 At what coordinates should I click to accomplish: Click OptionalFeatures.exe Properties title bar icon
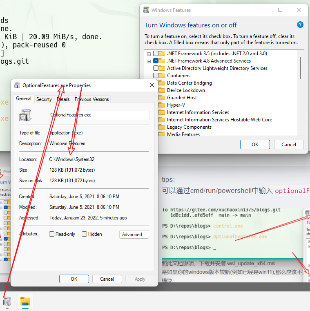point(17,85)
